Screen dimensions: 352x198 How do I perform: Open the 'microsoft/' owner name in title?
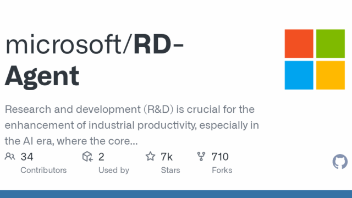click(68, 45)
